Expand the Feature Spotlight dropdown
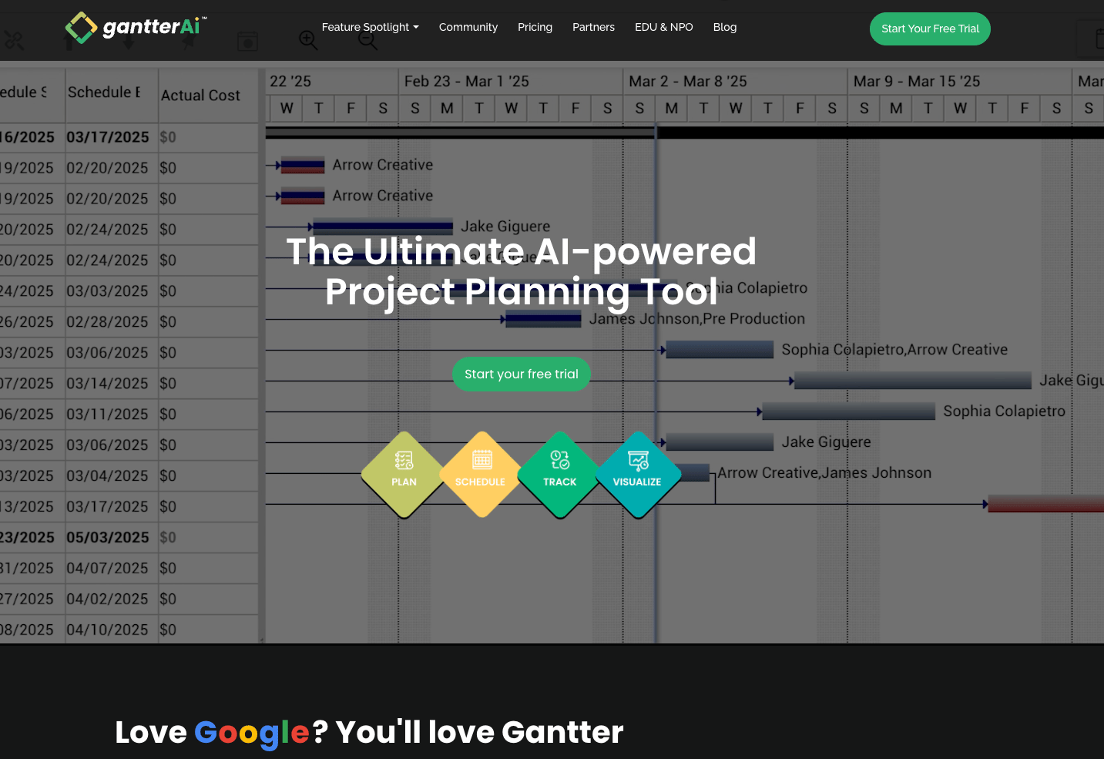 (371, 27)
